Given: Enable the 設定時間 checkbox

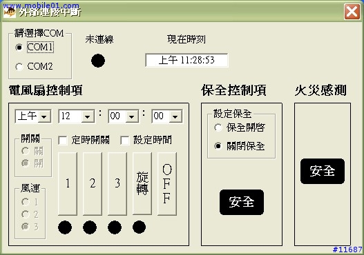Looking at the screenshot, I should tap(125, 141).
